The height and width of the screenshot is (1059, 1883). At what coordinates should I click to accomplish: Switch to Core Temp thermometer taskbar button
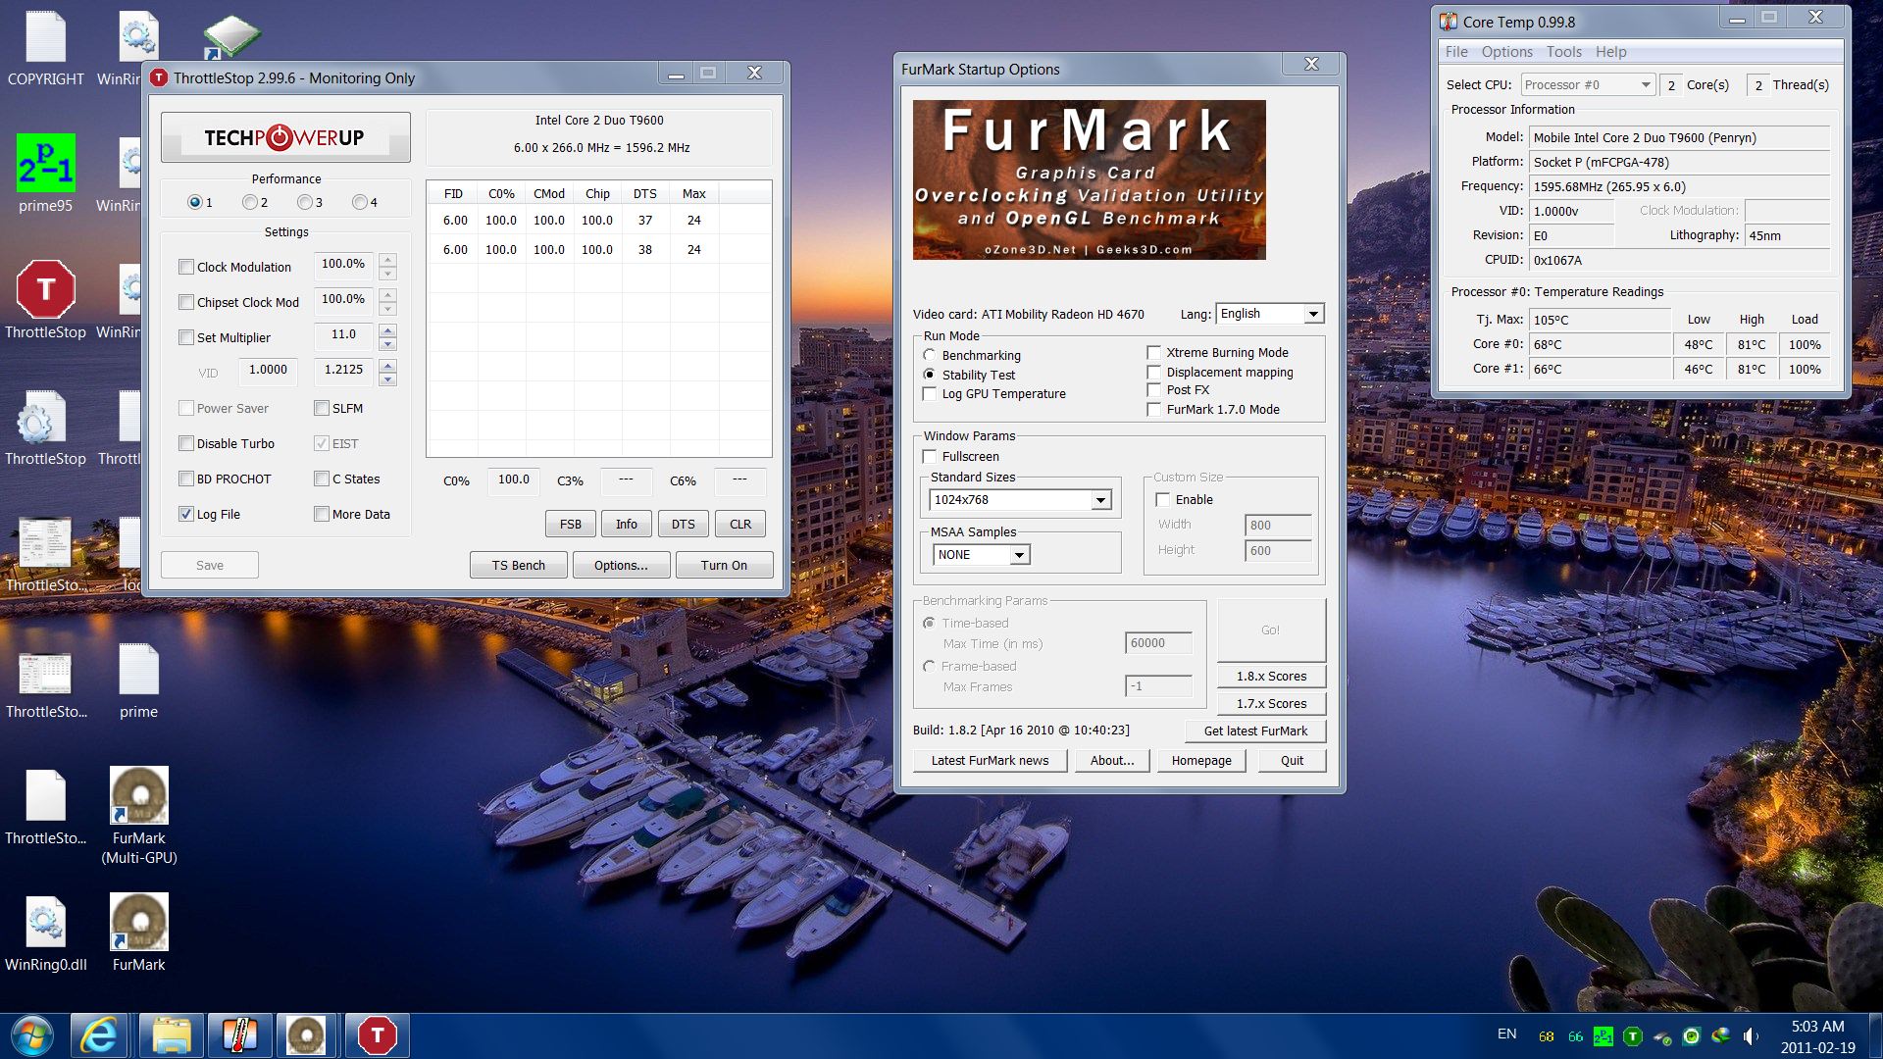point(238,1035)
